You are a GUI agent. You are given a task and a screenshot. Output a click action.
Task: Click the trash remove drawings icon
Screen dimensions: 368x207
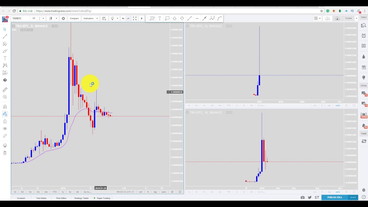click(5, 153)
